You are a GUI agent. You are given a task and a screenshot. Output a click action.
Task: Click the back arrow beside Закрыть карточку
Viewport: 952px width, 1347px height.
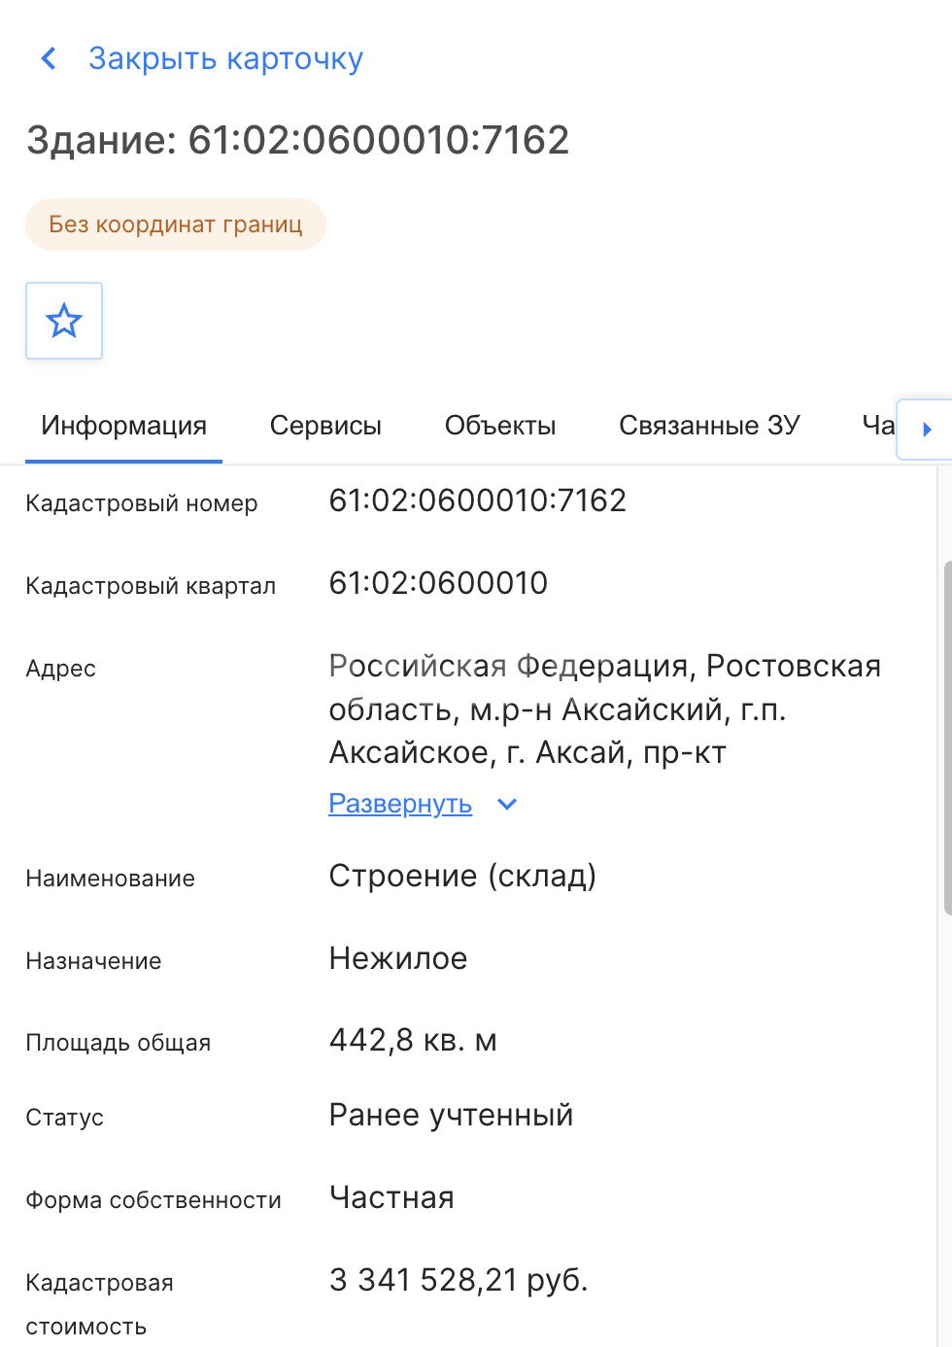49,59
